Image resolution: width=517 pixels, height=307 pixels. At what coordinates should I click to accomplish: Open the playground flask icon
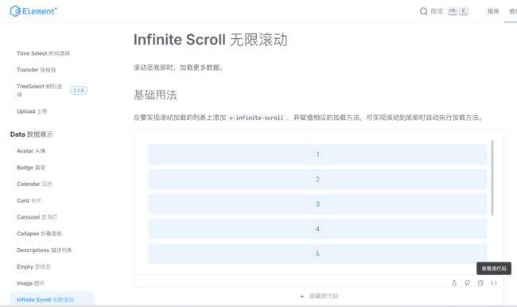[454, 282]
